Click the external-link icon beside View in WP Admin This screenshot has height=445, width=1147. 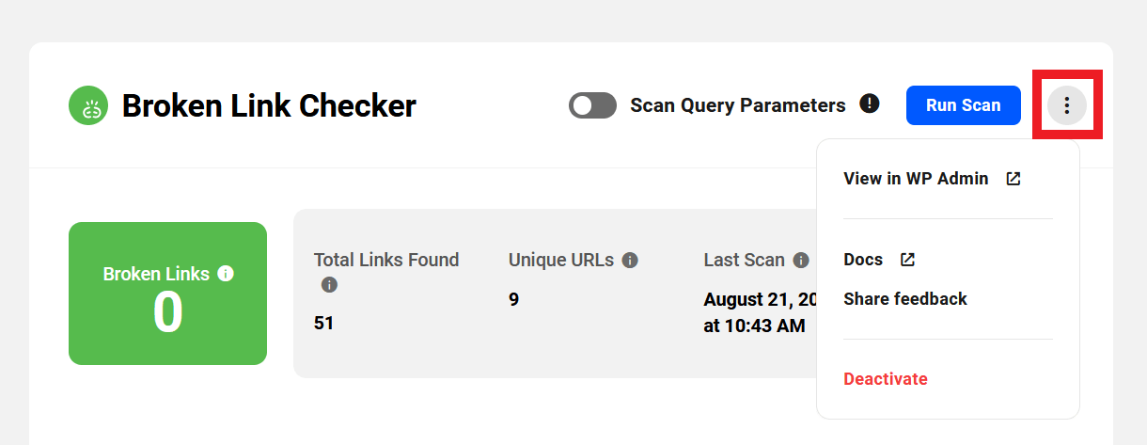1013,179
